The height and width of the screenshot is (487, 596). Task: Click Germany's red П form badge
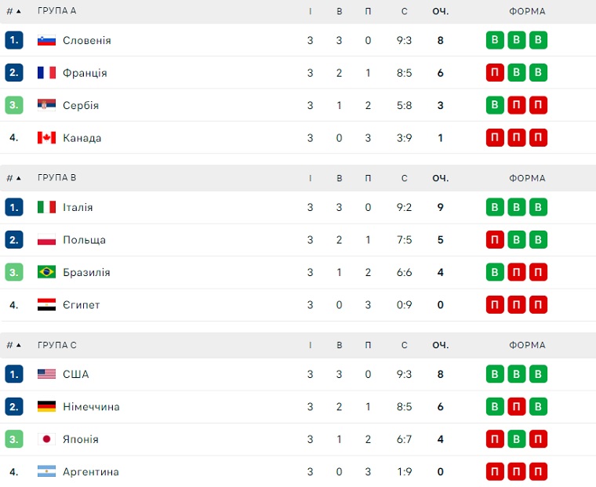click(x=516, y=407)
